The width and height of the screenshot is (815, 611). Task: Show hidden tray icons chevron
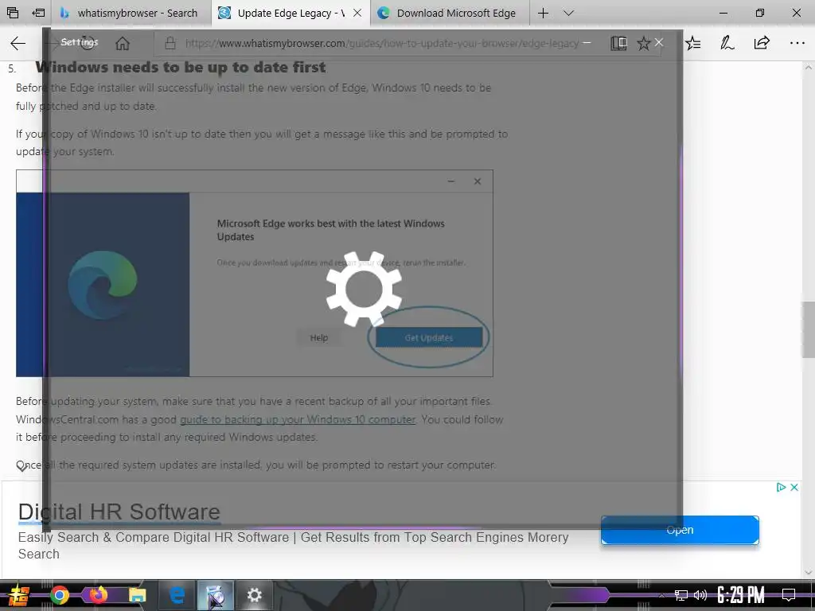(661, 595)
